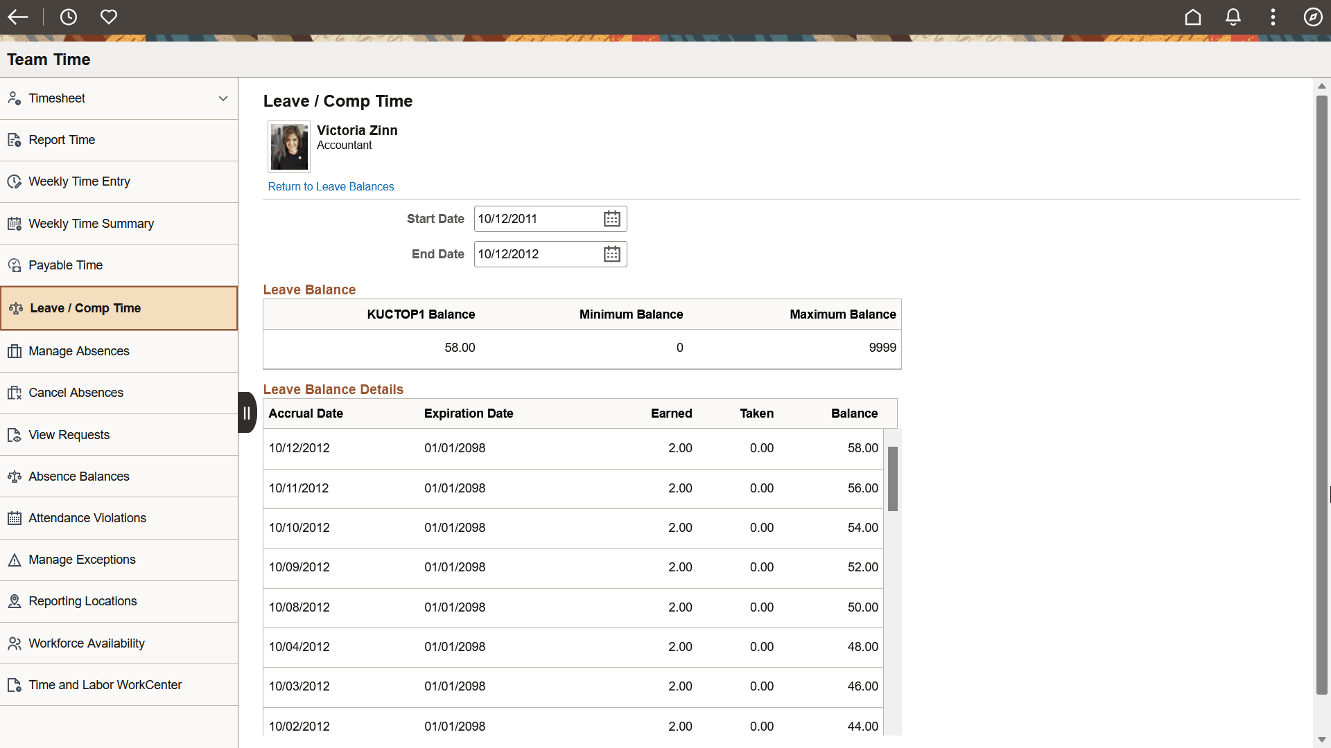Open the End Date calendar picker
1331x748 pixels.
(x=611, y=253)
